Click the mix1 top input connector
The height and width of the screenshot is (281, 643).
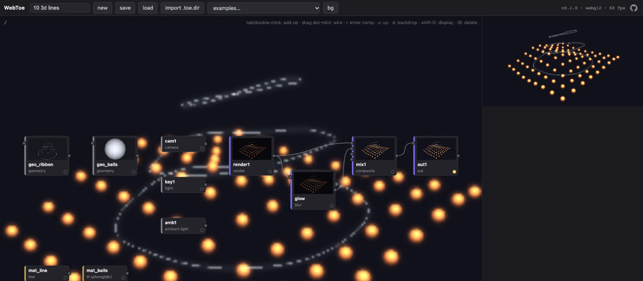(x=352, y=143)
